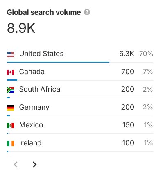Click the Canada flag icon
The image size is (156, 174).
coord(11,72)
